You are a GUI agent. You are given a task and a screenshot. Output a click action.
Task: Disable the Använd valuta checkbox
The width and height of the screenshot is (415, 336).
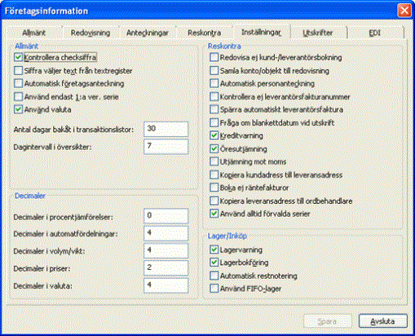(18, 109)
